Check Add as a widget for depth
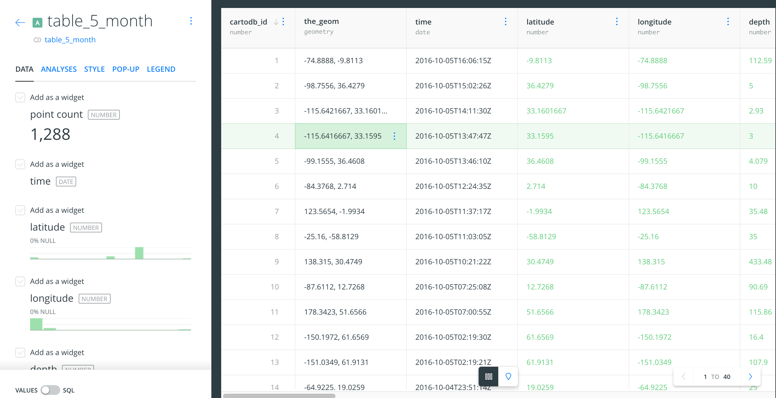The image size is (776, 398). 20,353
